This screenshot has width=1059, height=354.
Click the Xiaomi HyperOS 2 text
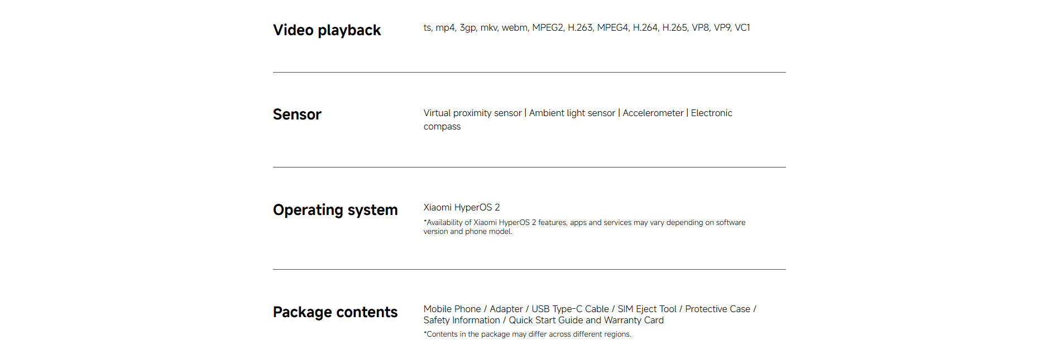coord(461,208)
